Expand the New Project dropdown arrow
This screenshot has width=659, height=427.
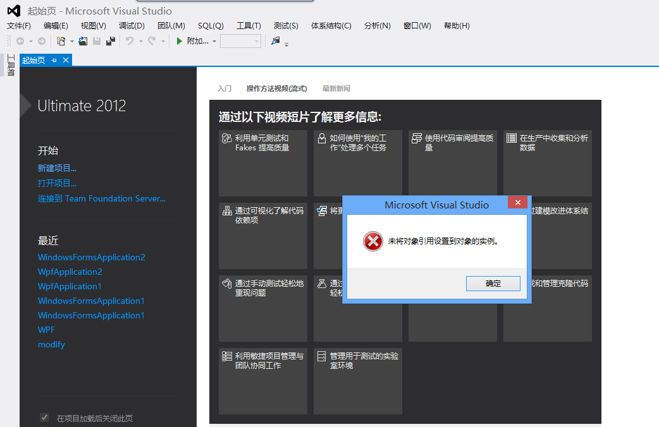point(72,42)
